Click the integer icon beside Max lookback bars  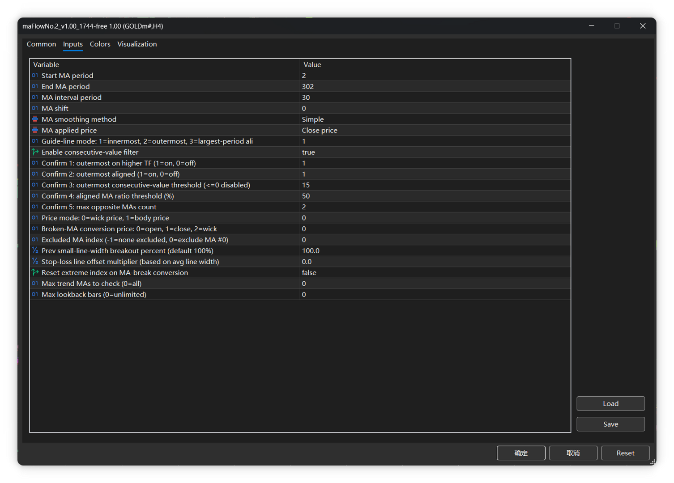pyautogui.click(x=35, y=294)
